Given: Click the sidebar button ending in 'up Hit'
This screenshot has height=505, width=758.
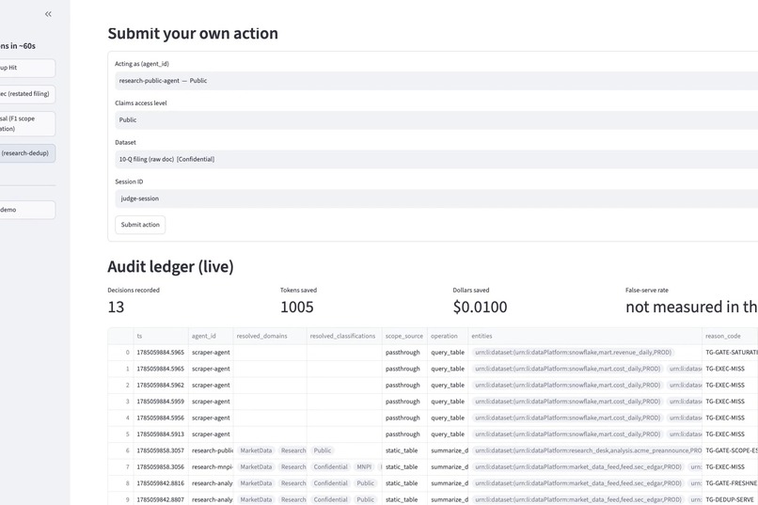Looking at the screenshot, I should 26,68.
